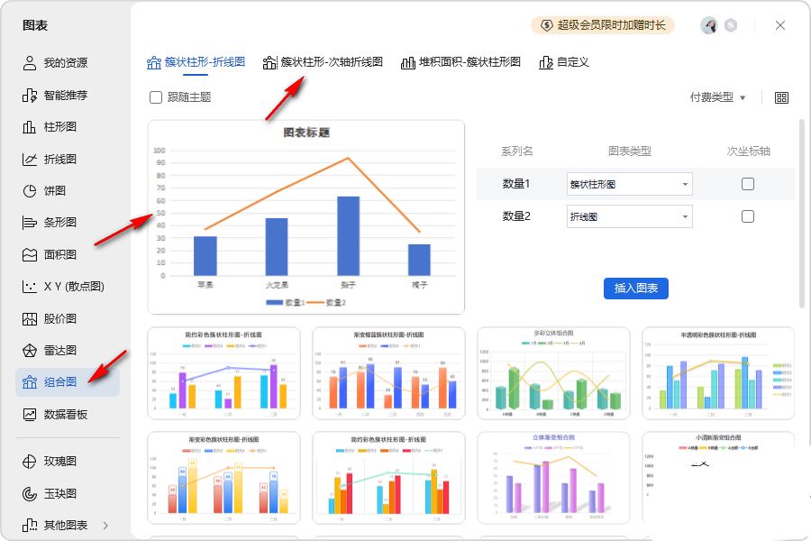Select the 多彩立体组合图 template thumbnail

pyautogui.click(x=553, y=373)
